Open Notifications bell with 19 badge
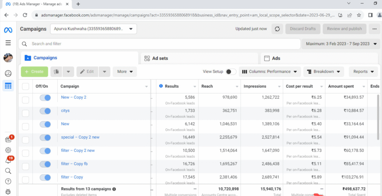This screenshot has height=196, width=382. (x=8, y=161)
